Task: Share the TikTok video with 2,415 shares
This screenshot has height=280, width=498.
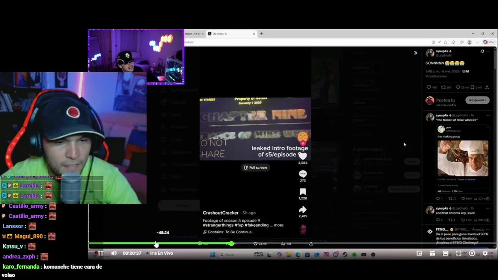Action: click(303, 210)
